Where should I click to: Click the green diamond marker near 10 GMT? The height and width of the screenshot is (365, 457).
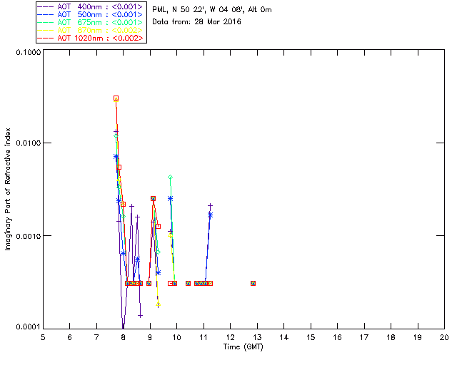click(170, 177)
